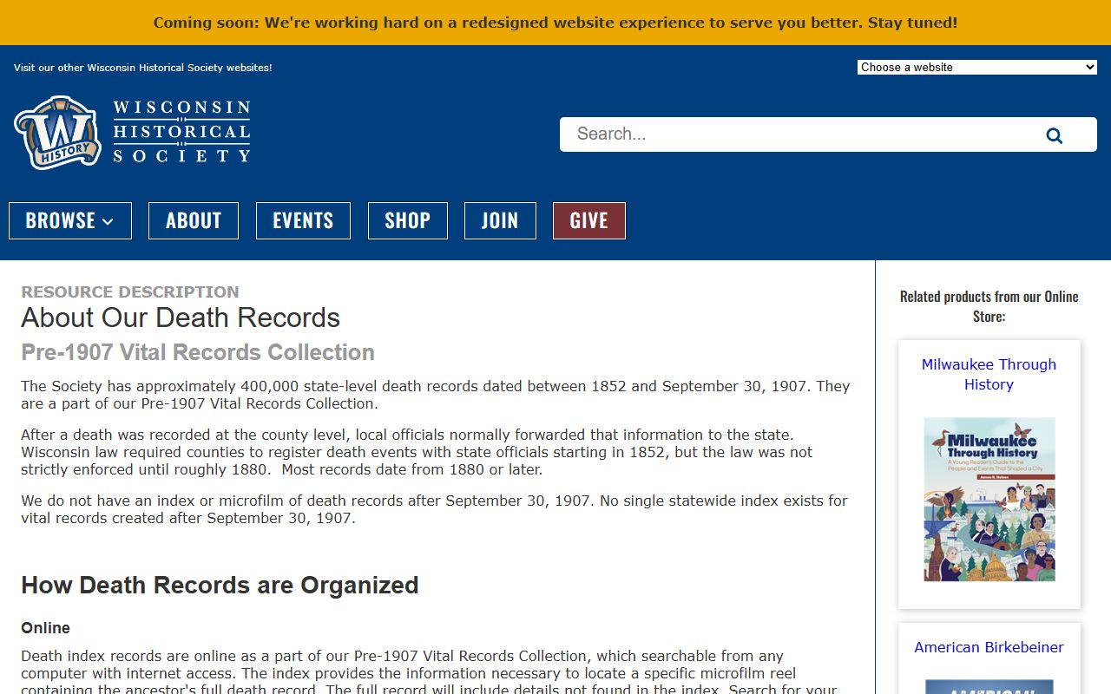Click 'Visit our other Wisconsin Historical Society websites!' text
The width and height of the screenshot is (1111, 694).
(x=143, y=68)
